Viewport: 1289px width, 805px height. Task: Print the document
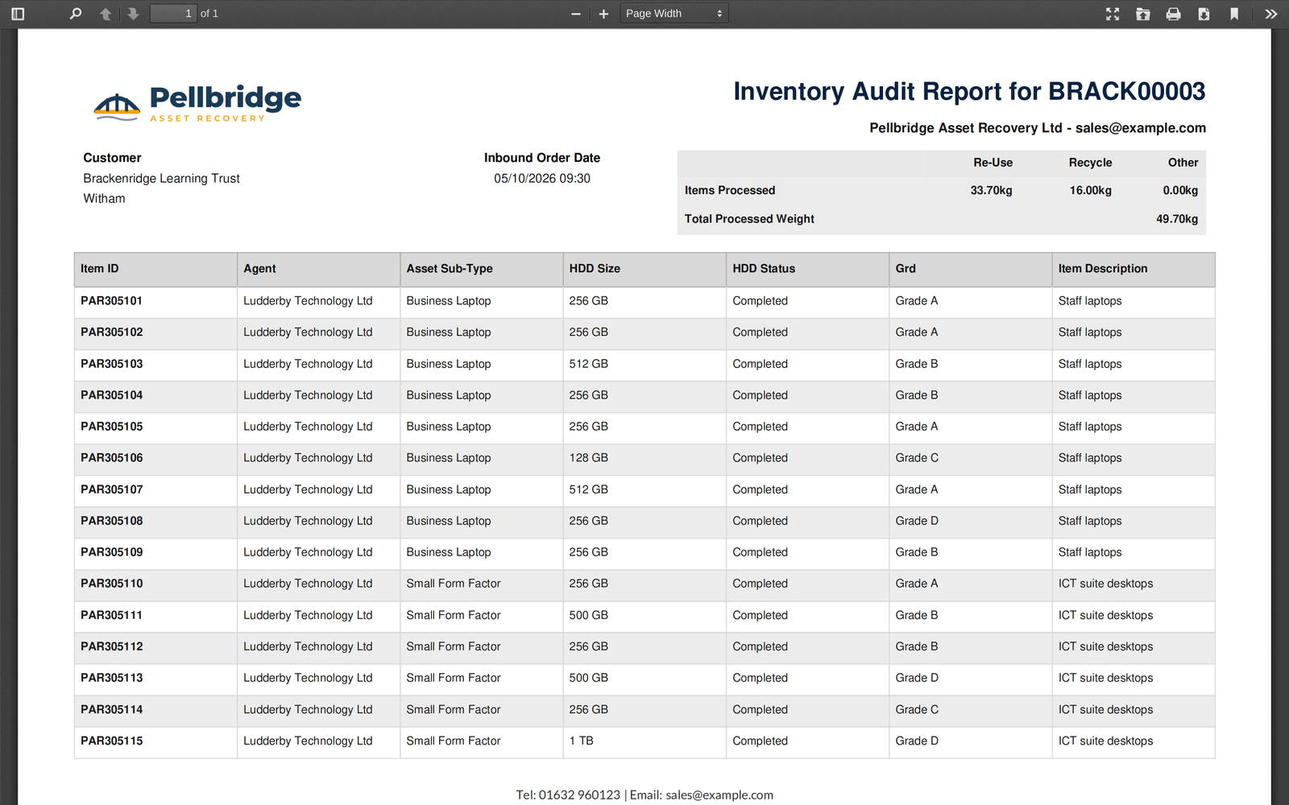1174,14
